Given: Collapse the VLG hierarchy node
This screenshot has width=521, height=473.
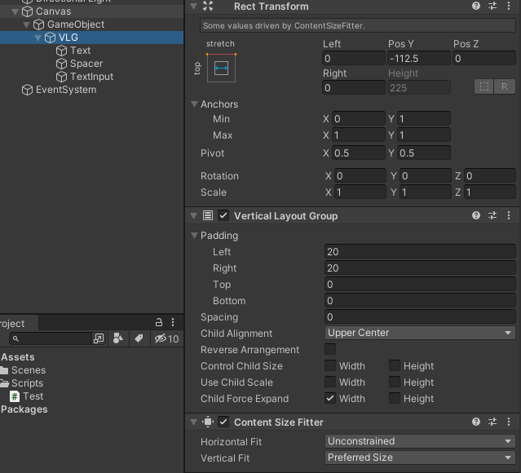Looking at the screenshot, I should point(38,38).
